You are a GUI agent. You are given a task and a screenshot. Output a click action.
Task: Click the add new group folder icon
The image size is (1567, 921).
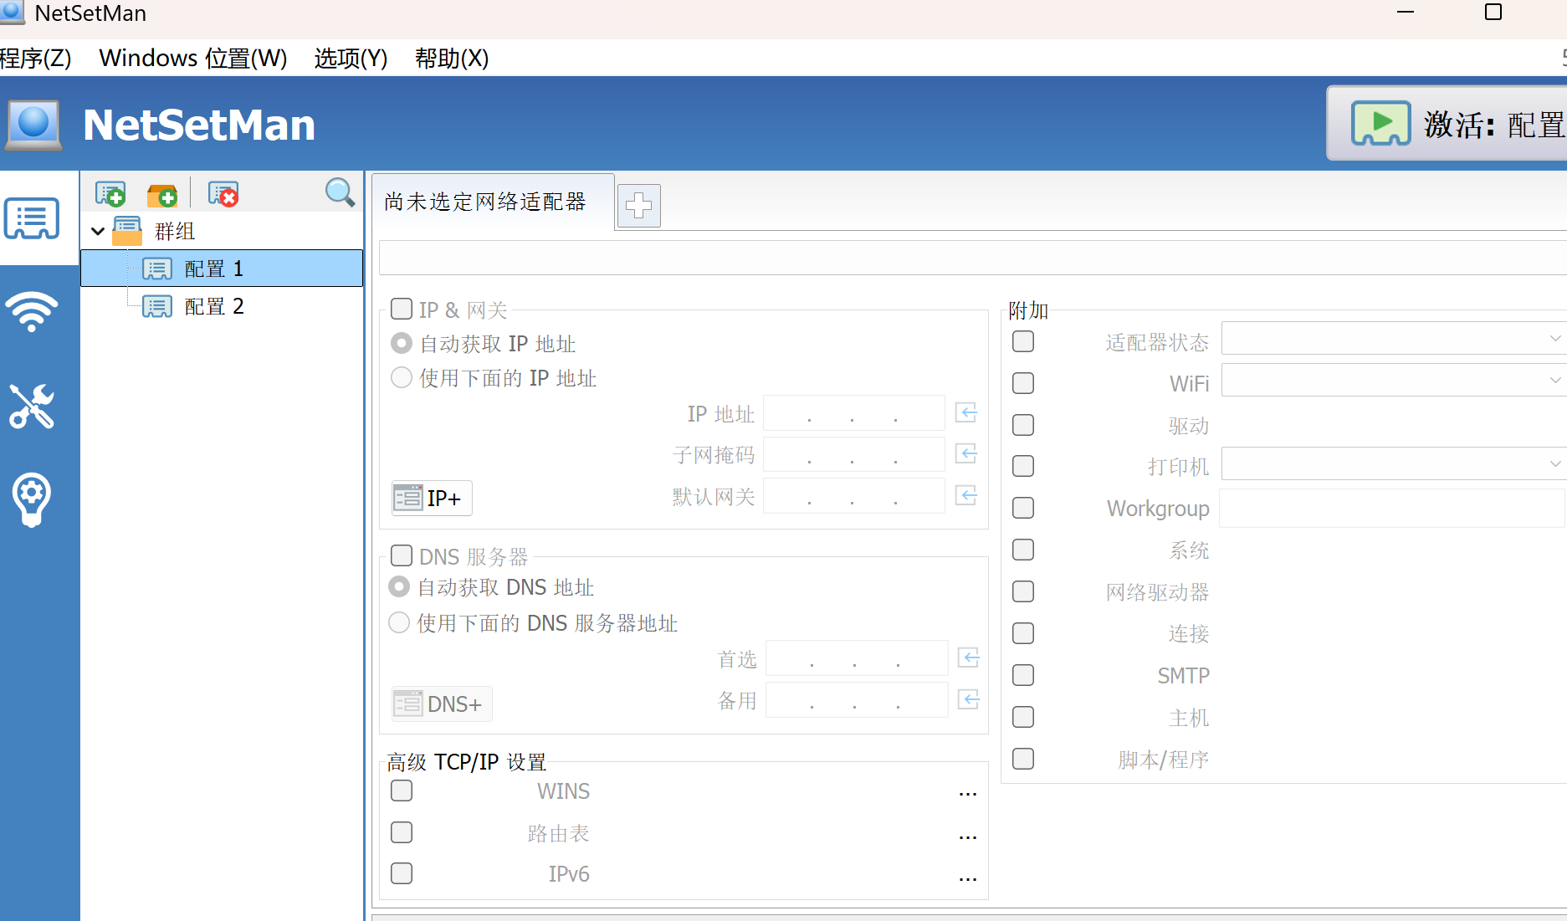[162, 194]
